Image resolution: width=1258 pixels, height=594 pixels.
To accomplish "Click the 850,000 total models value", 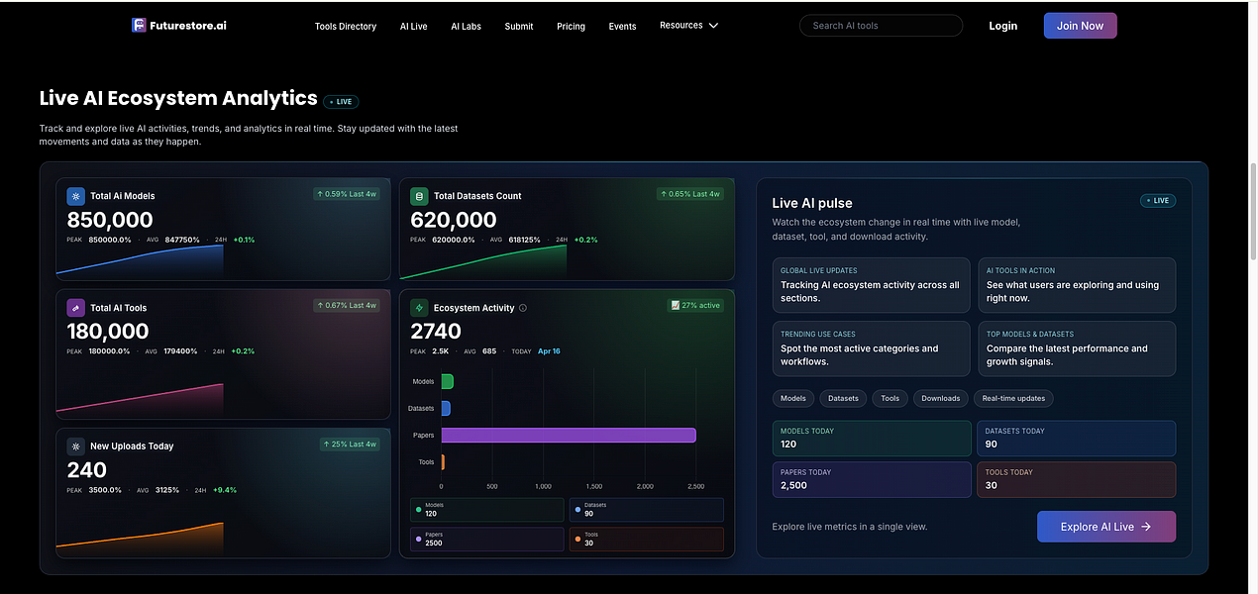I will tap(110, 220).
